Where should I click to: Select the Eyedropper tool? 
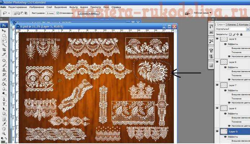[x=4, y=124]
